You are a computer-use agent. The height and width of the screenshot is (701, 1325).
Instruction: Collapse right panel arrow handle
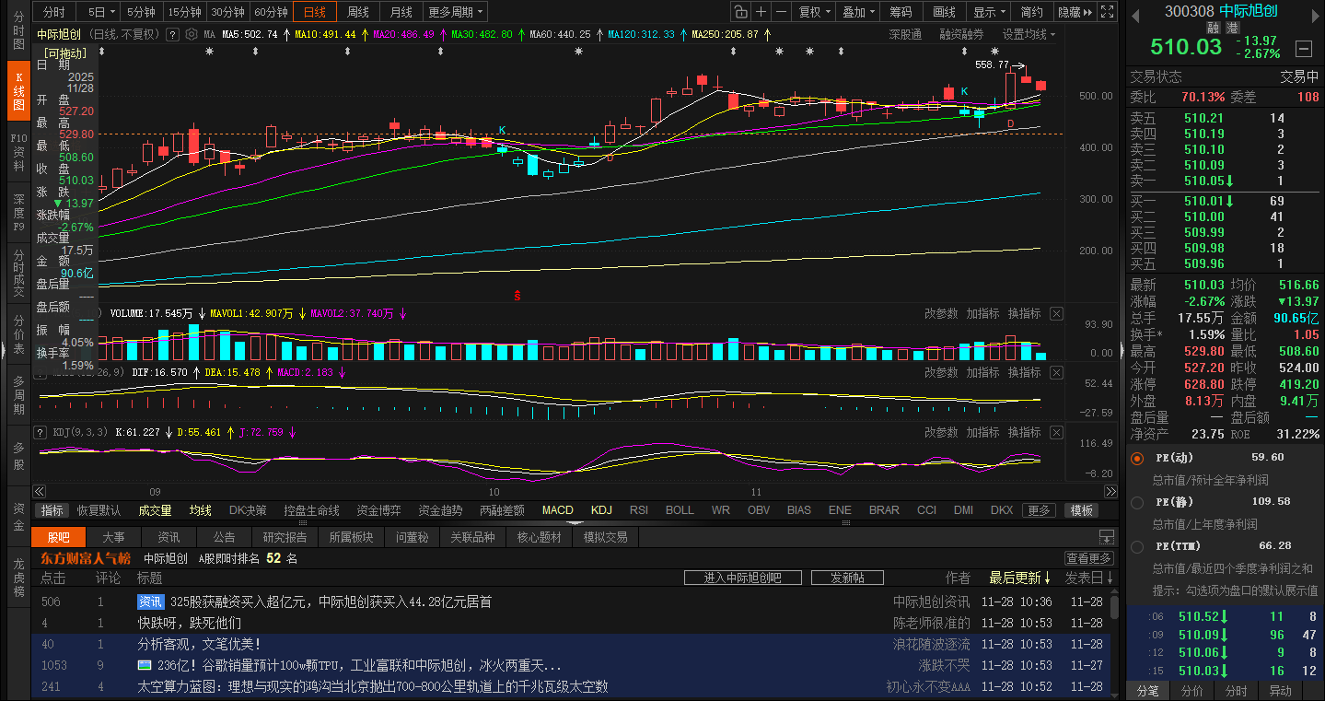(1122, 350)
